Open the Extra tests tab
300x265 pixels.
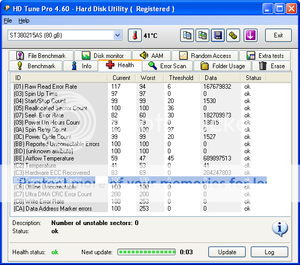265,55
